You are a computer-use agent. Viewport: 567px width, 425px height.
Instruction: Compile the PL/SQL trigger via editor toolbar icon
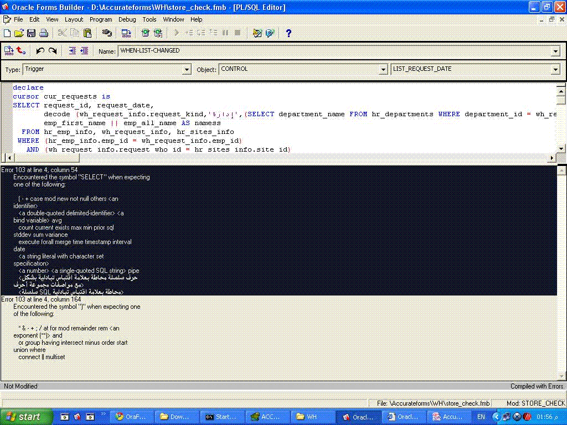coord(9,51)
